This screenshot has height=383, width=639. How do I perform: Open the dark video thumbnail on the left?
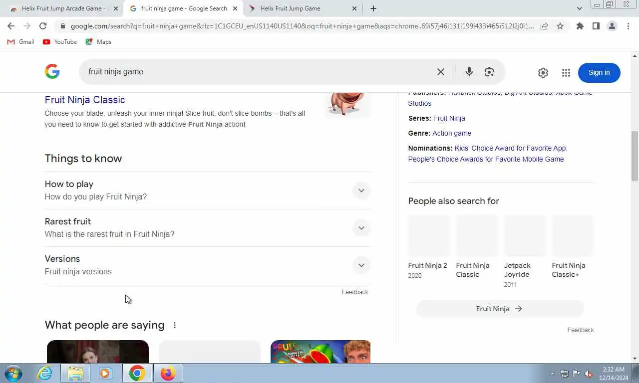[x=98, y=352]
